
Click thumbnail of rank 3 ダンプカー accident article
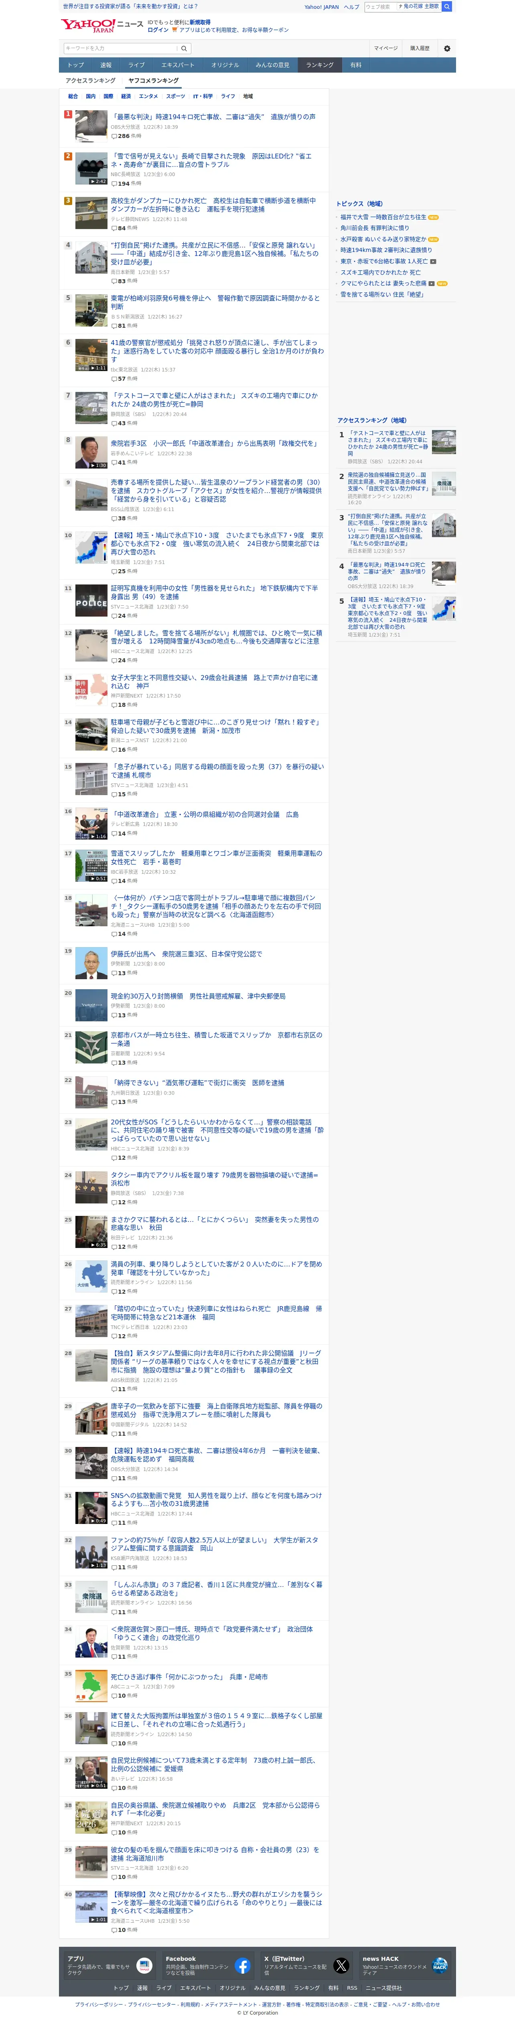91,213
